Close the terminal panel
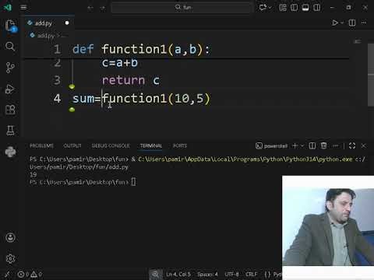 [364, 146]
